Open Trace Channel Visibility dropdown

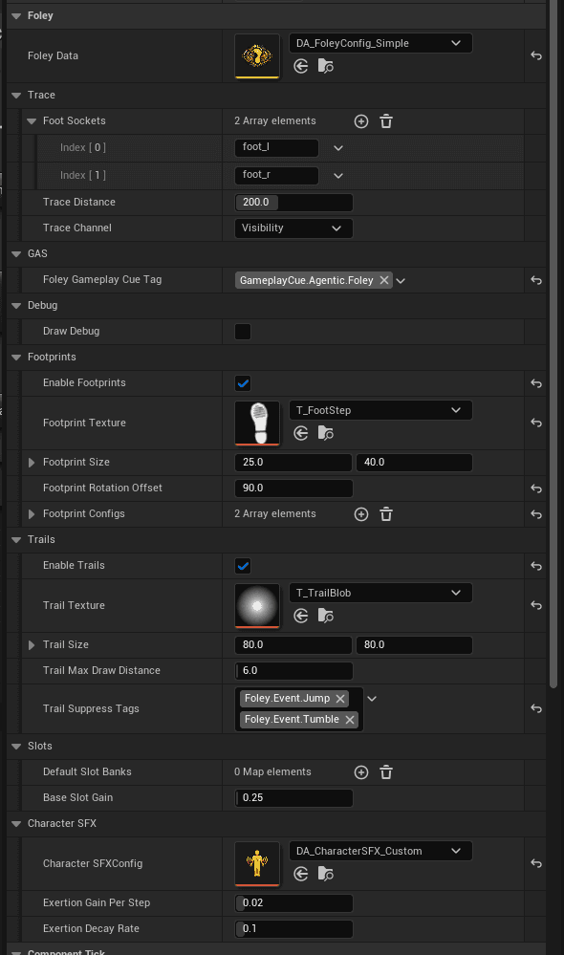pos(293,228)
